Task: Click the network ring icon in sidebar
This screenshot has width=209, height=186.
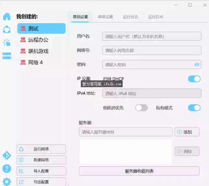Action: click(x=7, y=29)
